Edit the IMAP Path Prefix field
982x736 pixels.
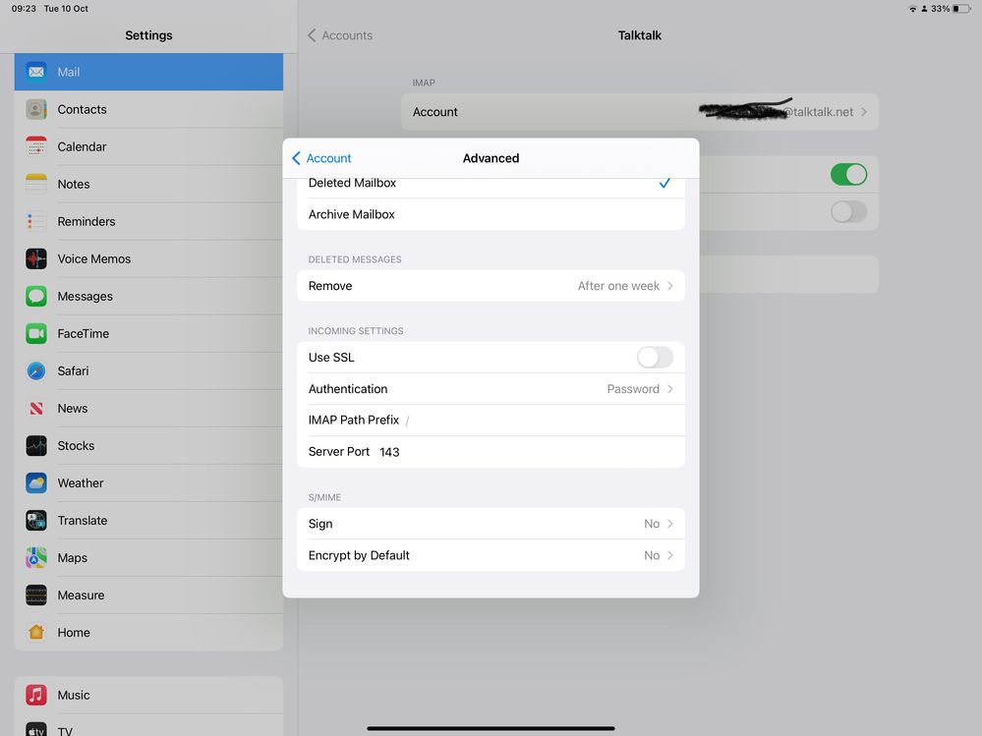491,421
